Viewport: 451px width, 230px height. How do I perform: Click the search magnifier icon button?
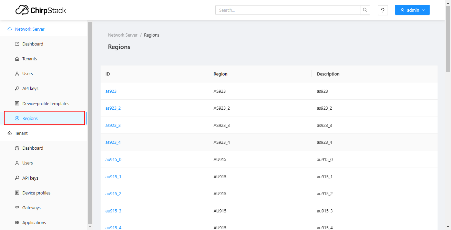pyautogui.click(x=365, y=10)
